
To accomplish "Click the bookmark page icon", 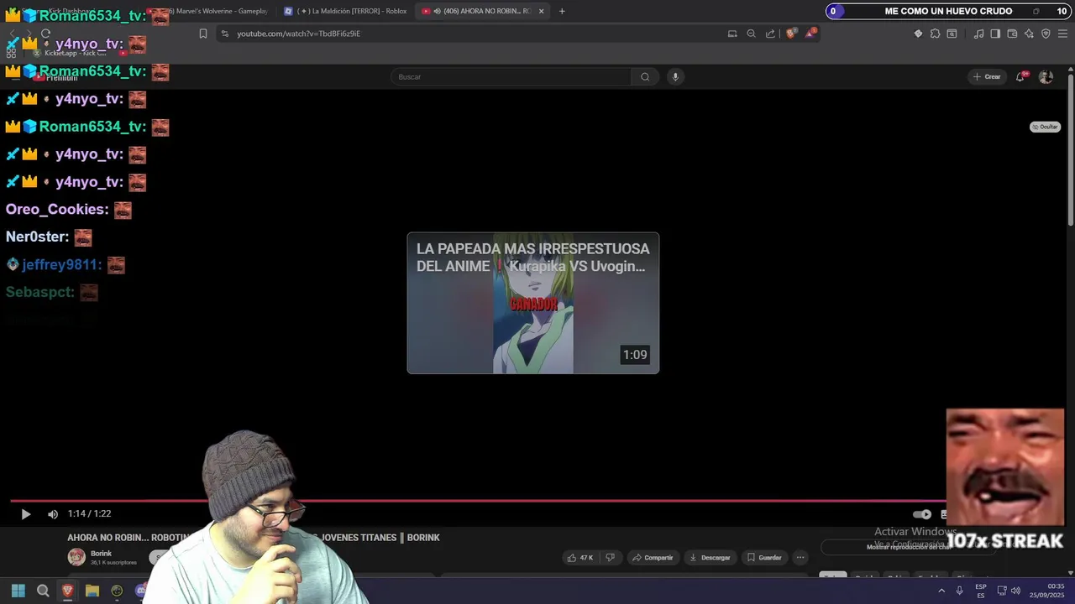I will (202, 34).
